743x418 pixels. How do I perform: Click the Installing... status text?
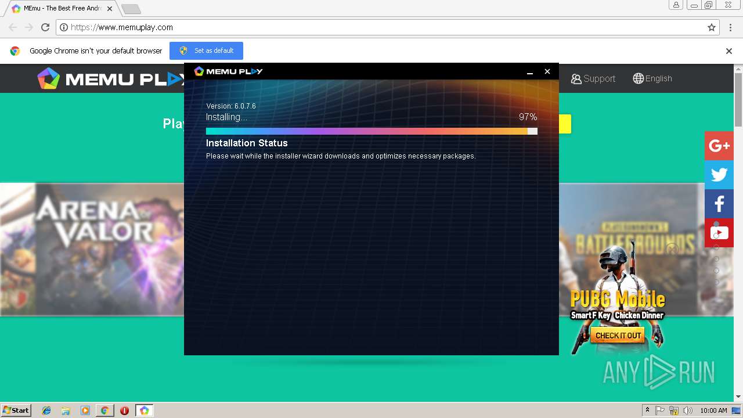pyautogui.click(x=226, y=117)
